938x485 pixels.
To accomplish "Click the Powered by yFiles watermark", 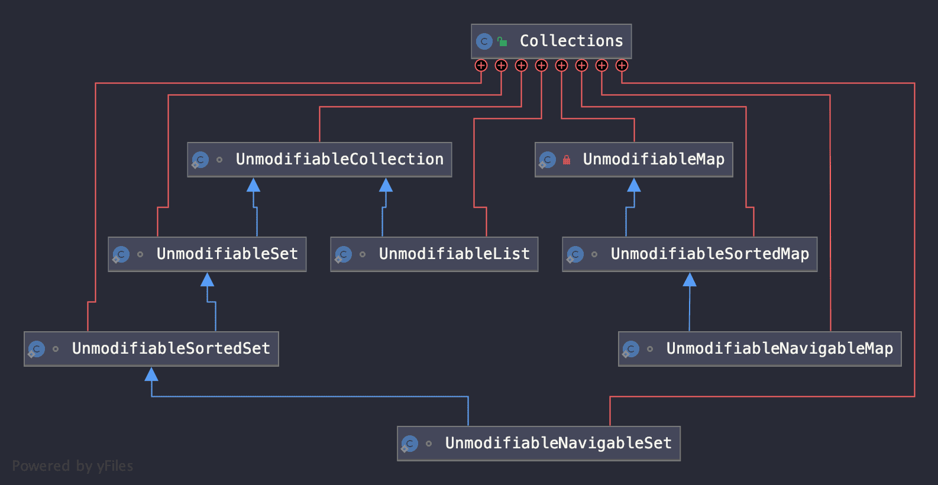I will 73,466.
